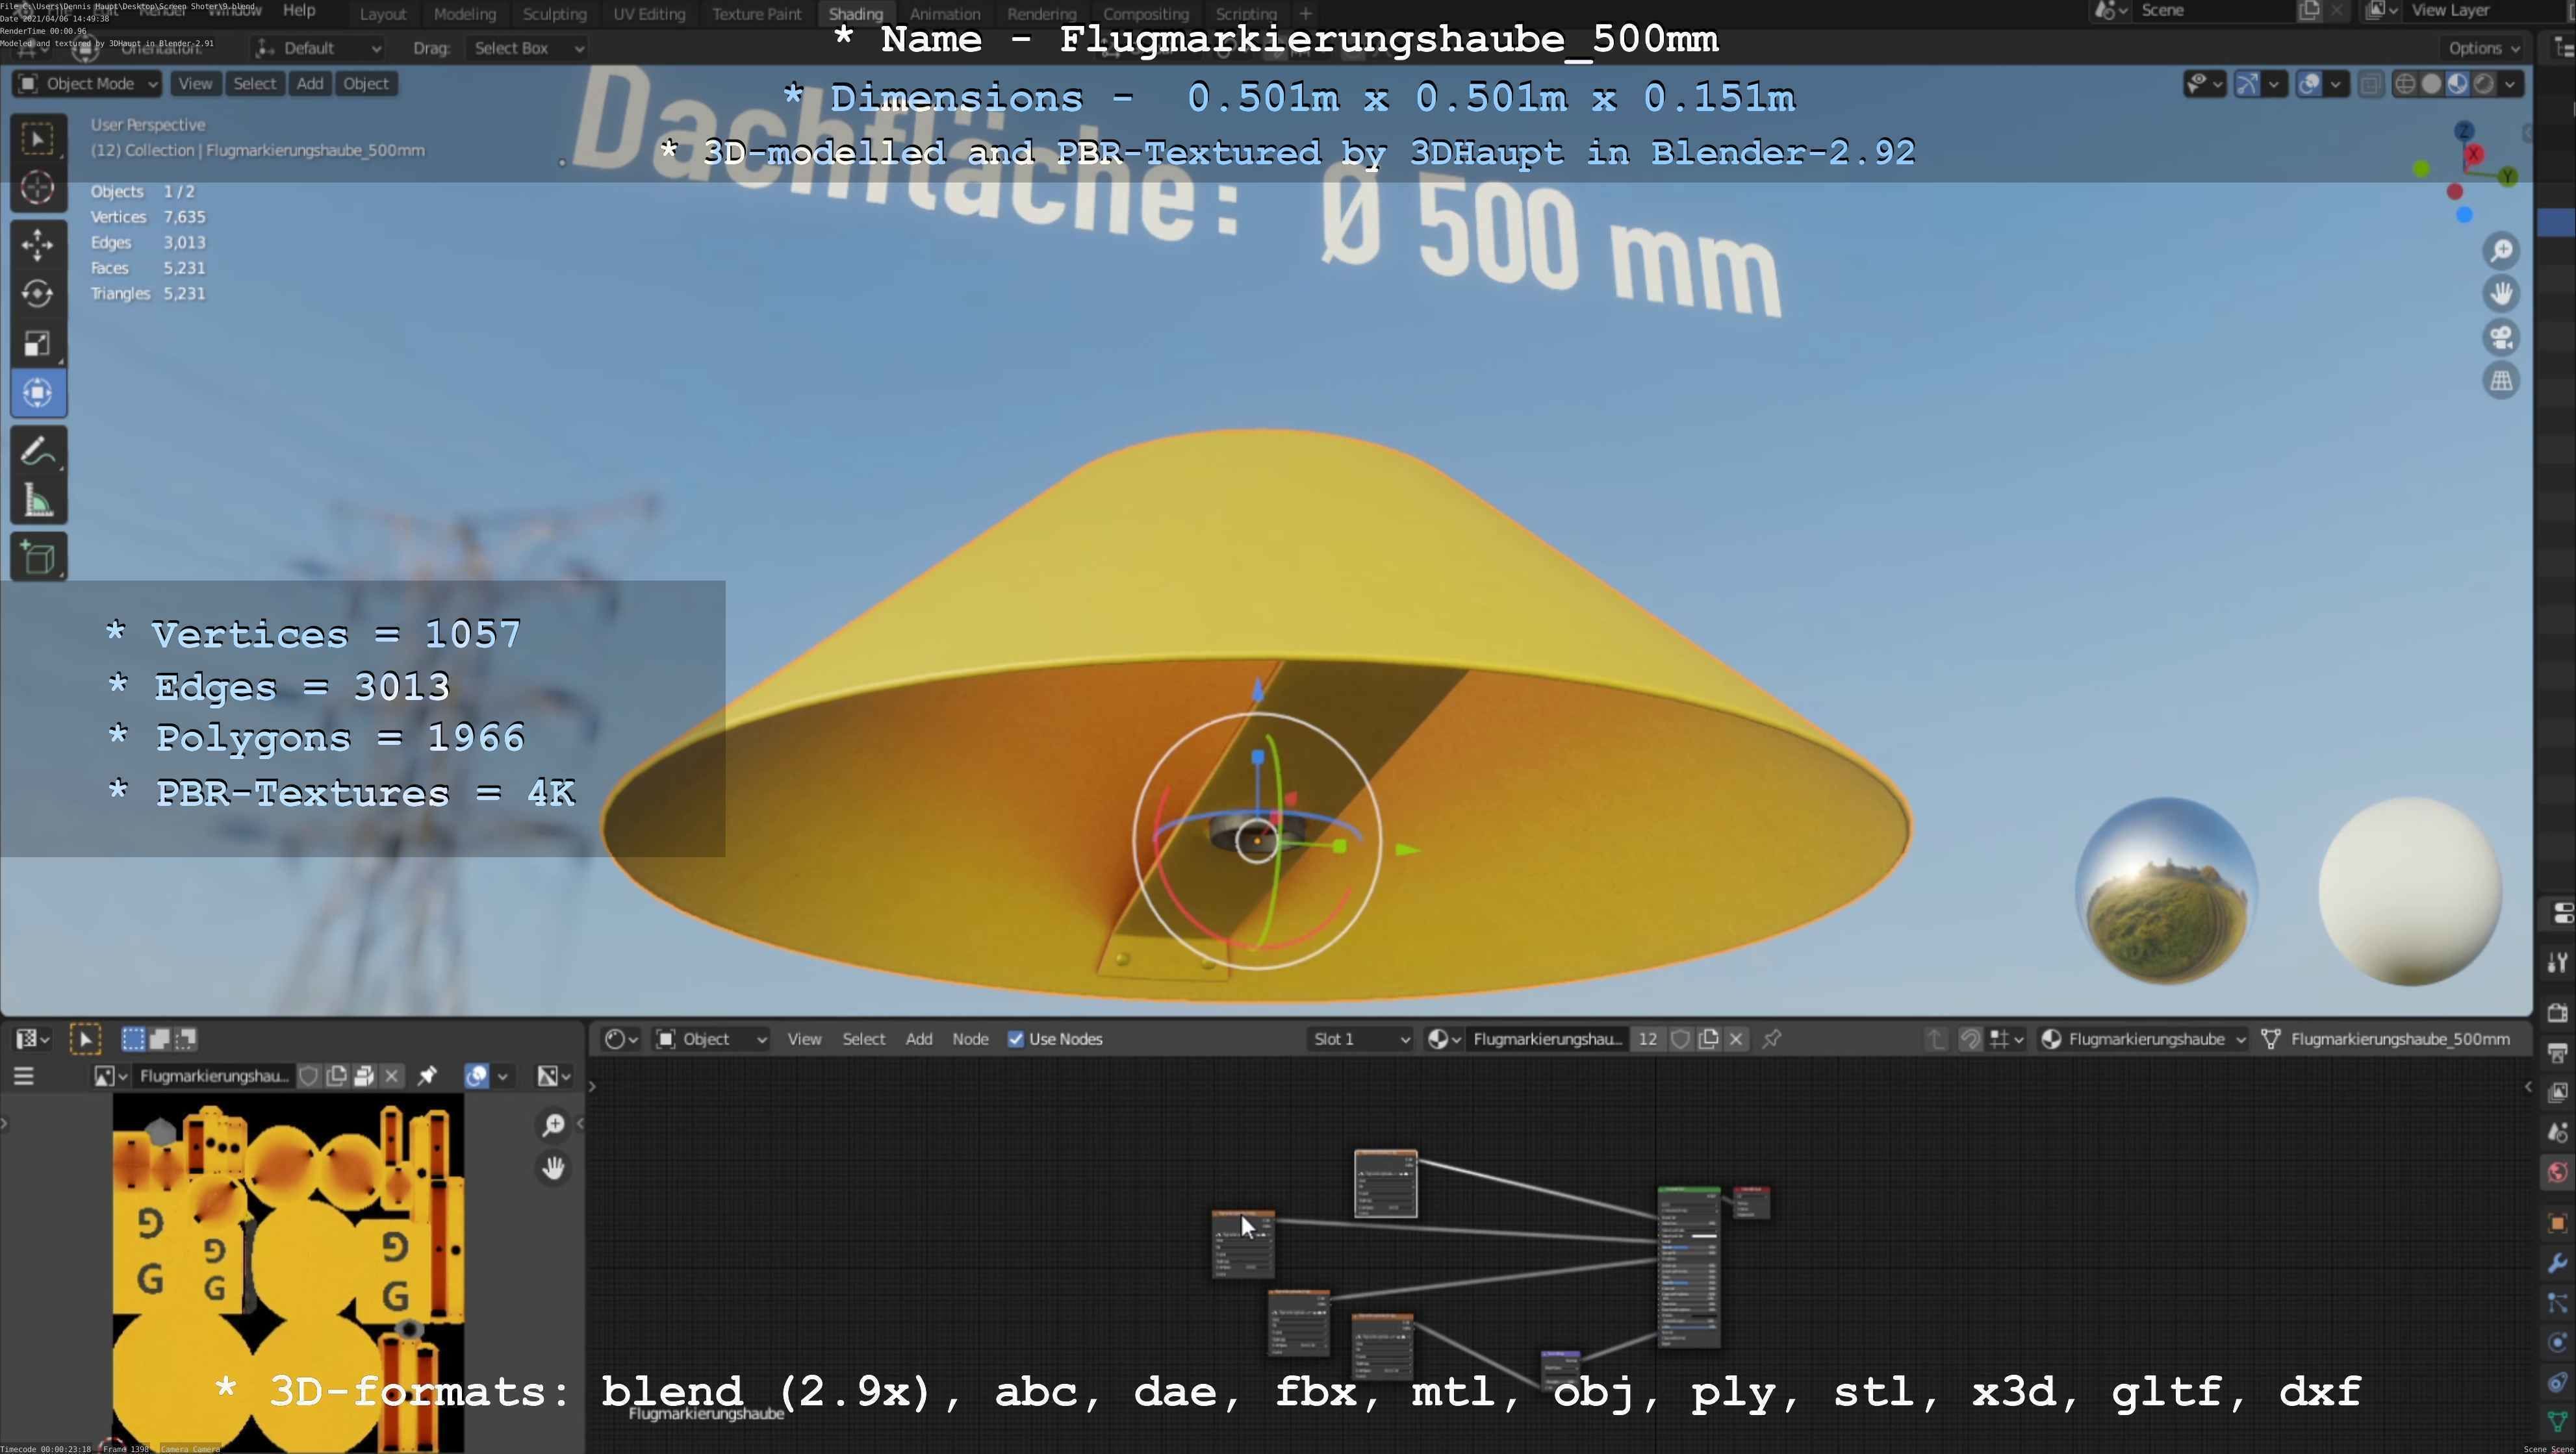Open the Object Mode dropdown

click(88, 84)
